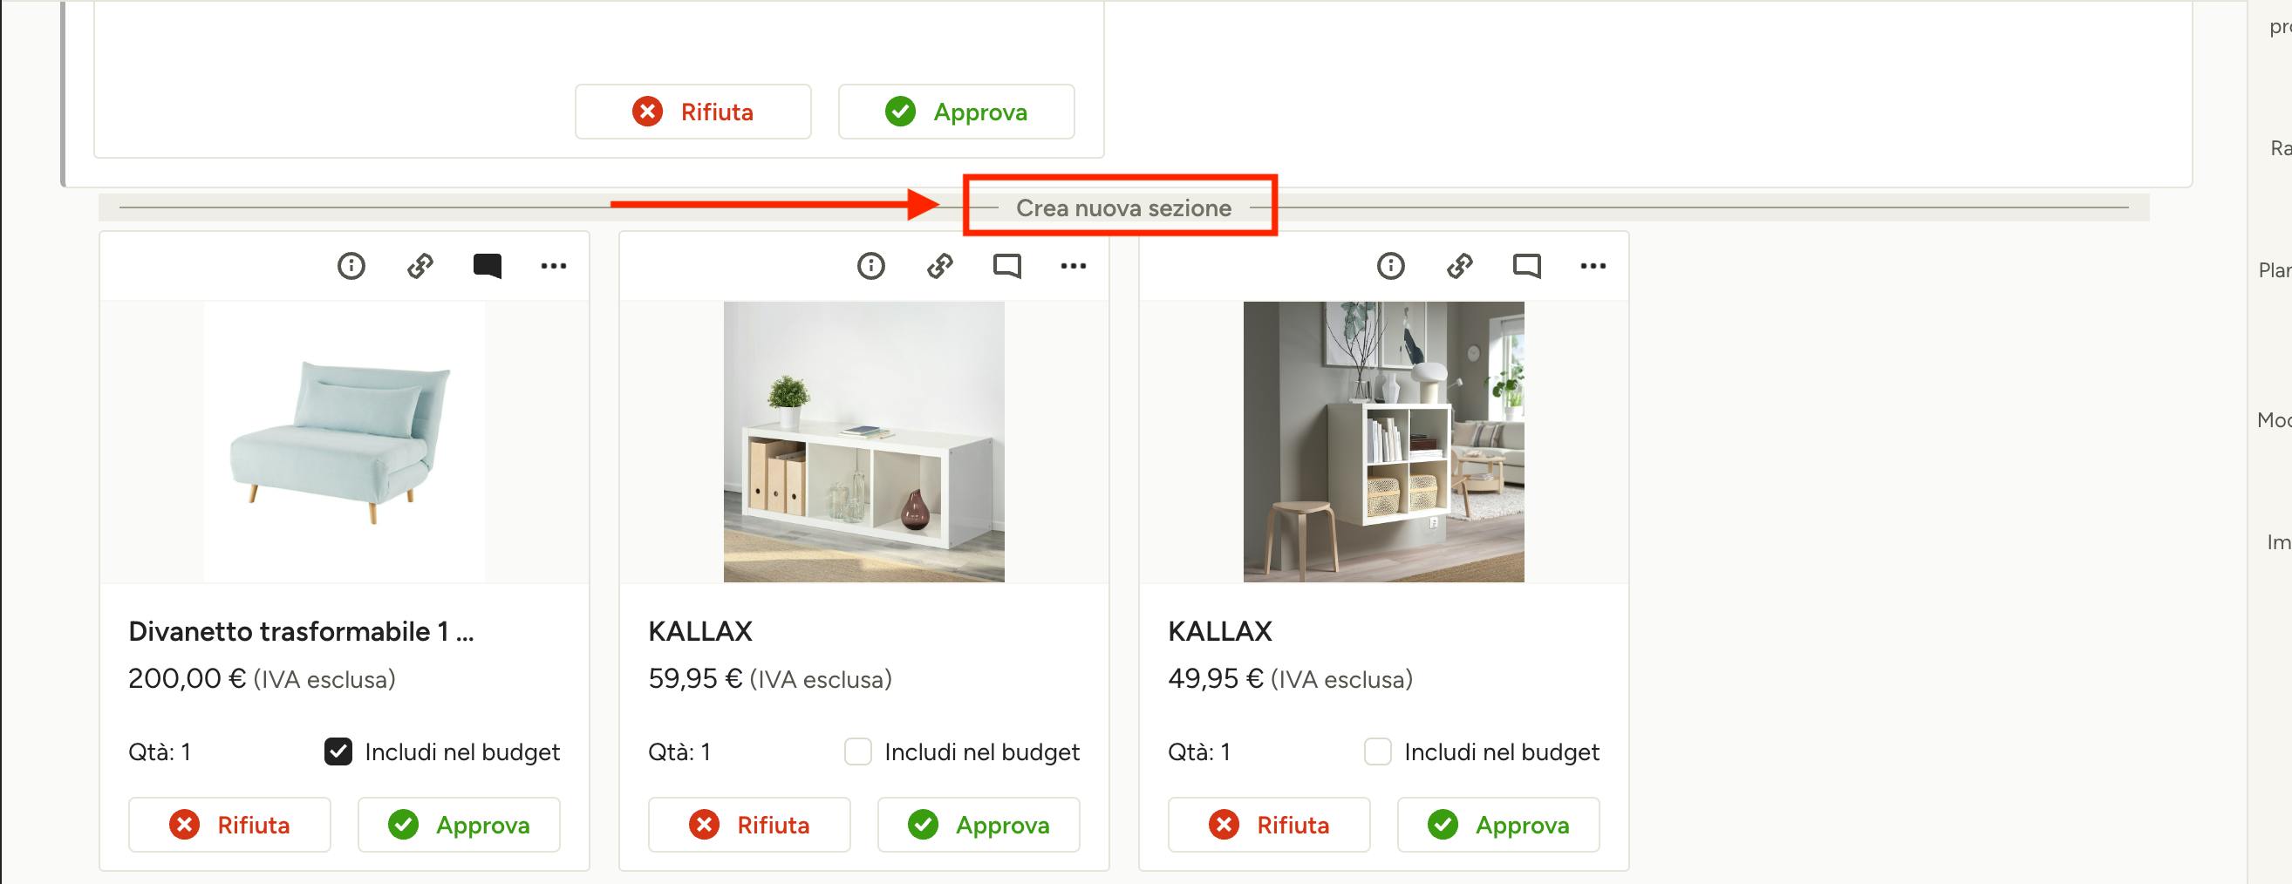
Task: Enable Includi nel budget for 59,95 € KALLAX
Action: click(857, 752)
